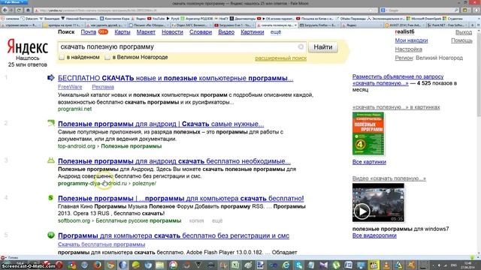The image size is (481, 270).
Task: Click the green book cover image thumbnail
Action: (x=368, y=133)
